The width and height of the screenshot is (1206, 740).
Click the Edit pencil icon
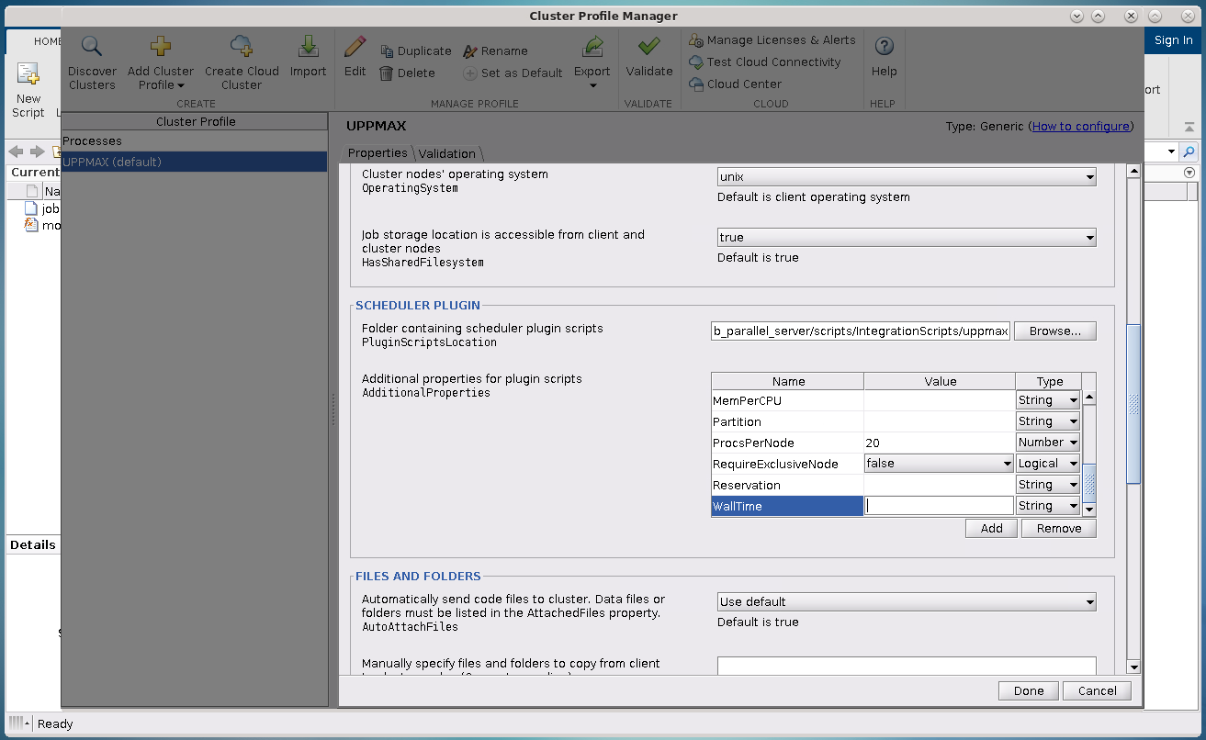coord(355,47)
